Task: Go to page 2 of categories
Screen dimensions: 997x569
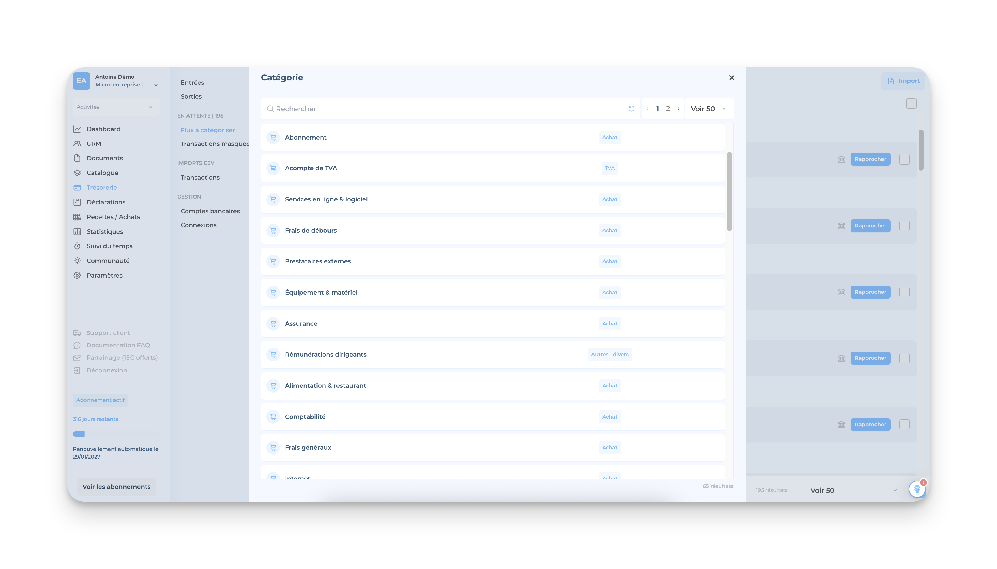Action: 668,109
